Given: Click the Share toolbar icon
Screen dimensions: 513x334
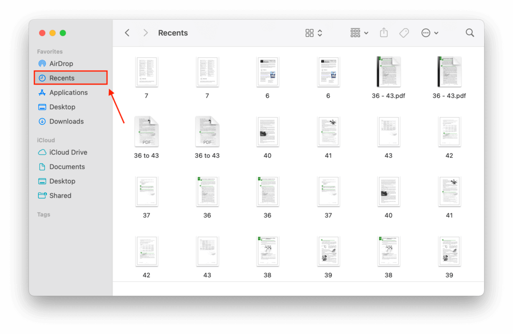Looking at the screenshot, I should click(384, 32).
